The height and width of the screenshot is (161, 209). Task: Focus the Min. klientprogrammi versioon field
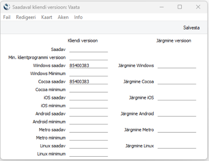click(x=89, y=57)
